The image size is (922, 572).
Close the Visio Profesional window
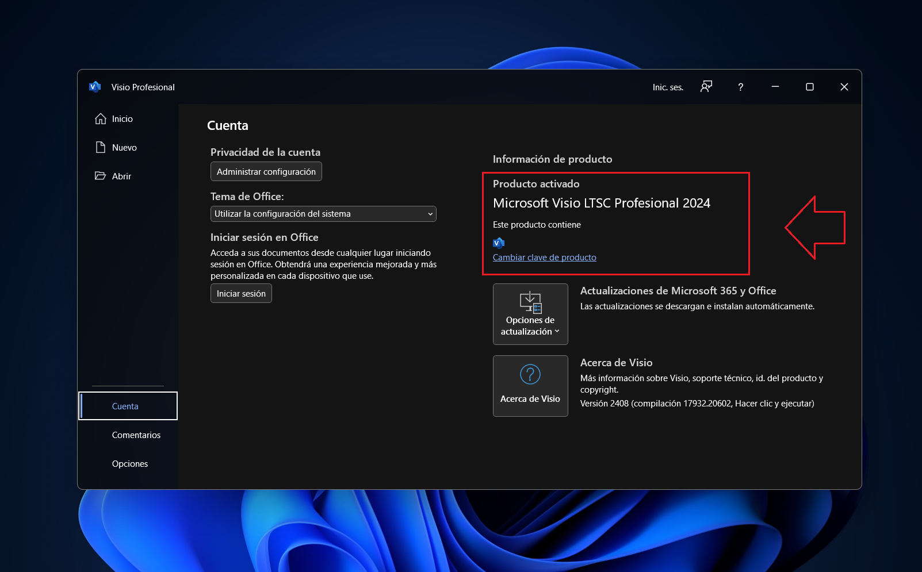pos(844,87)
